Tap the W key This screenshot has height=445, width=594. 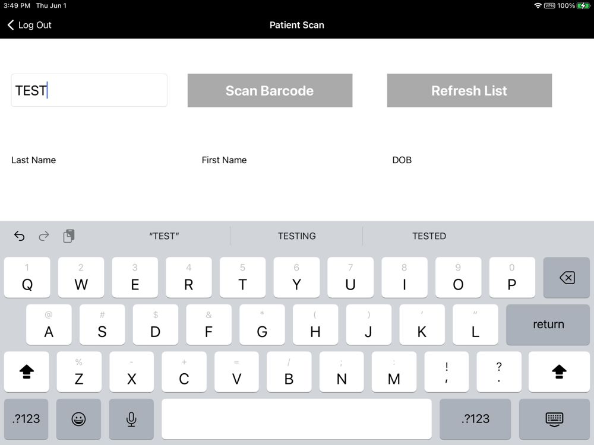tap(81, 277)
